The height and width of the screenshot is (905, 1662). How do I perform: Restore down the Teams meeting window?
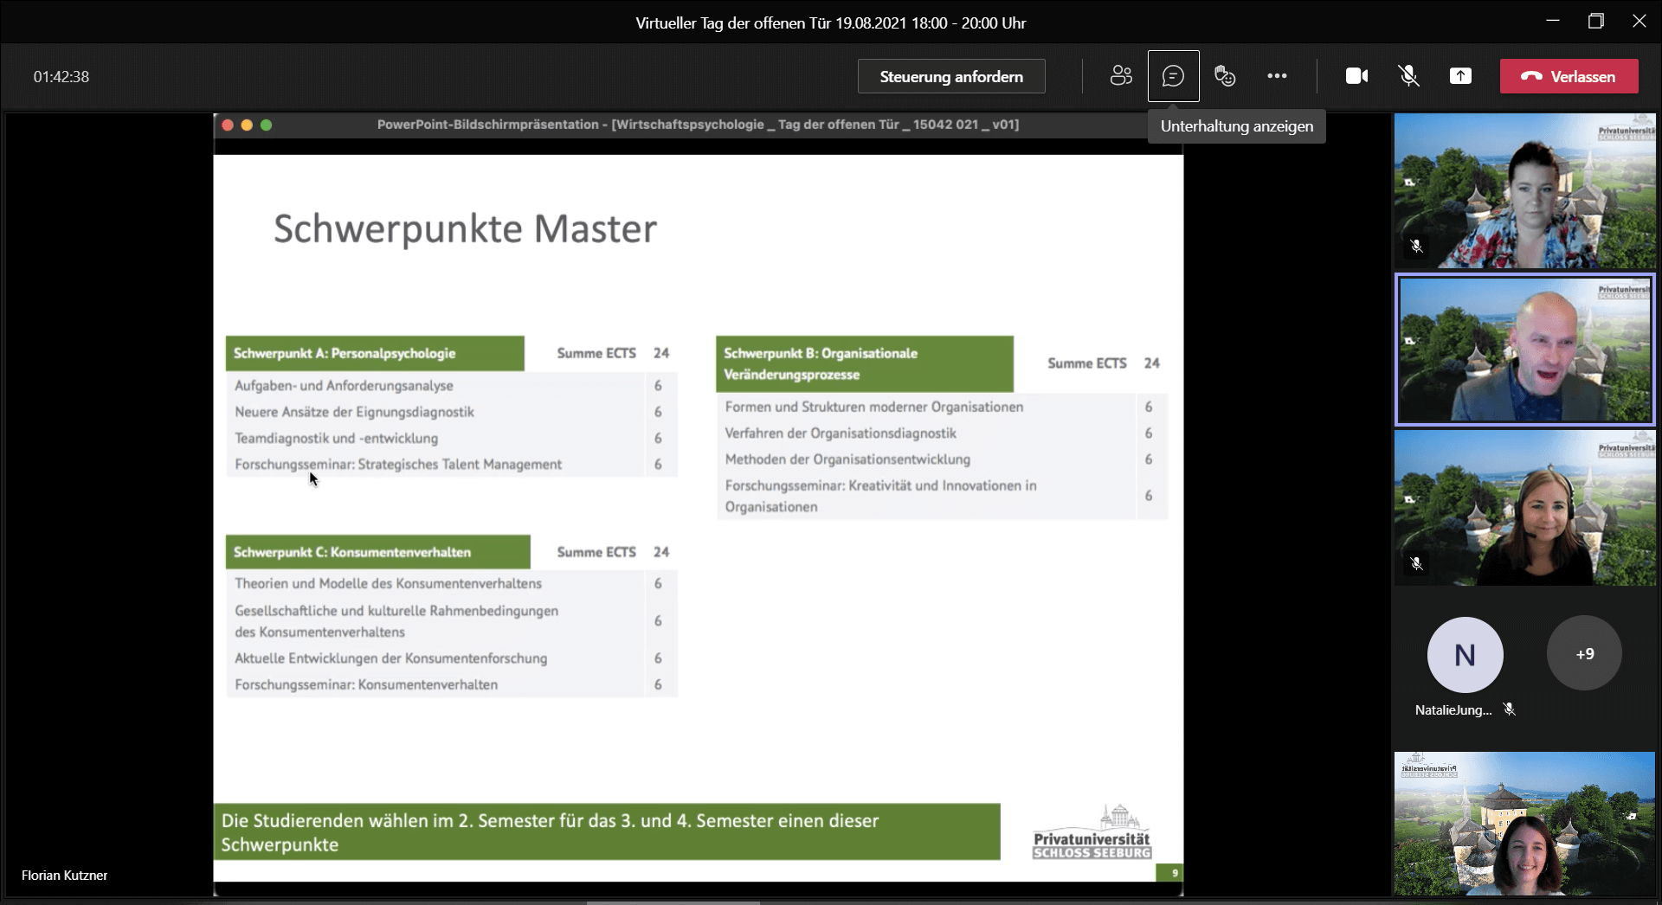click(1596, 22)
